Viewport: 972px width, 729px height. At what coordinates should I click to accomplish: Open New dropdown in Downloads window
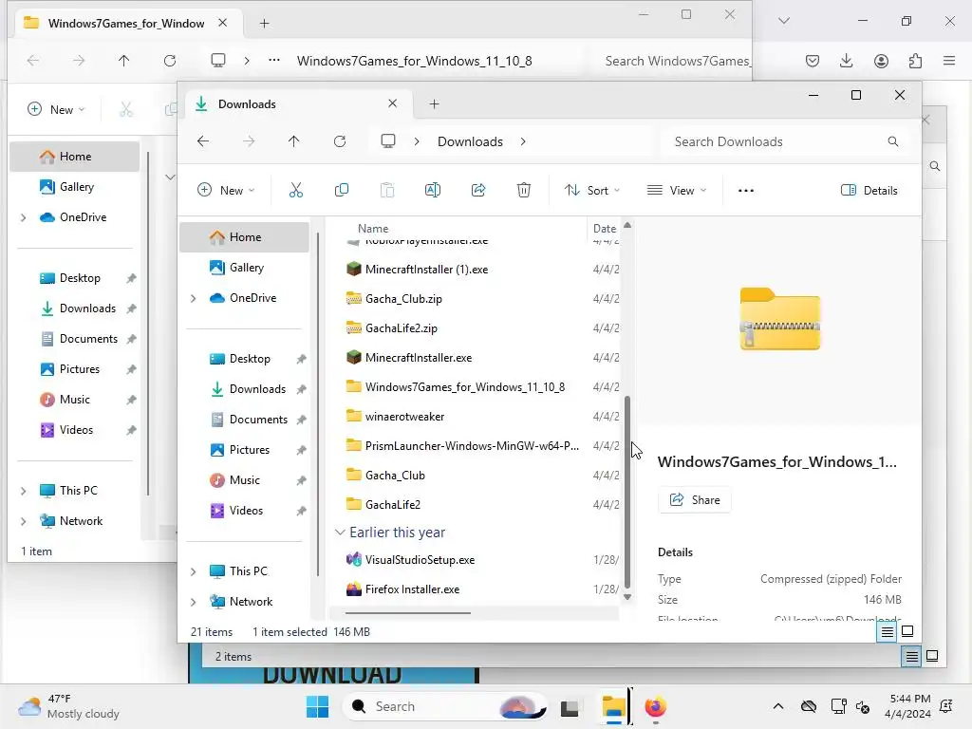point(226,190)
